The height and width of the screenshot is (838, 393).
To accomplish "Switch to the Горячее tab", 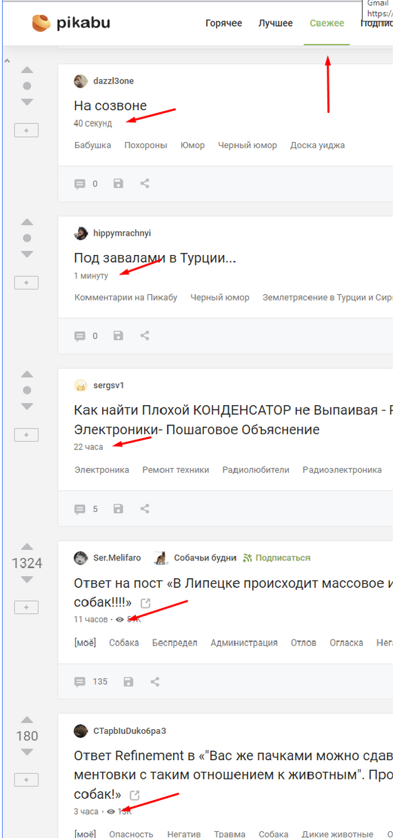I will click(224, 23).
